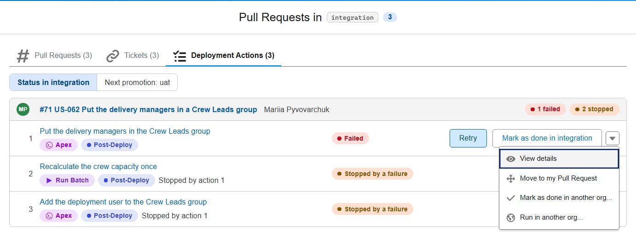Retry the failed deployment action
The height and width of the screenshot is (238, 636).
[x=468, y=138]
